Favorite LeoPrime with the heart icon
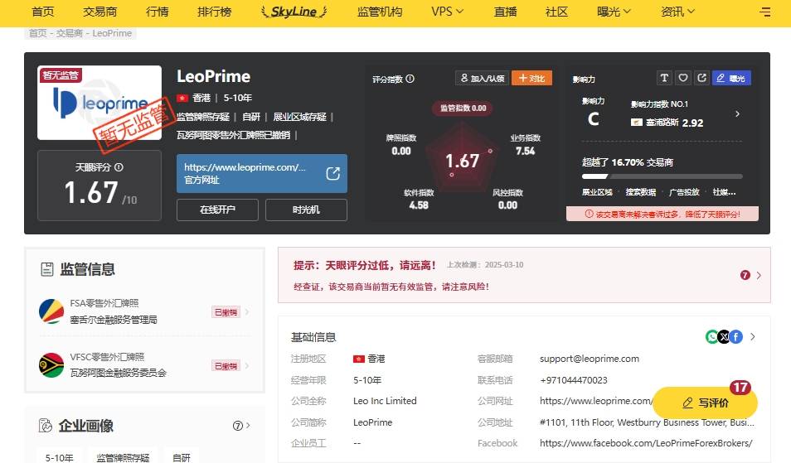Screen dimensions: 791x463 (x=683, y=78)
